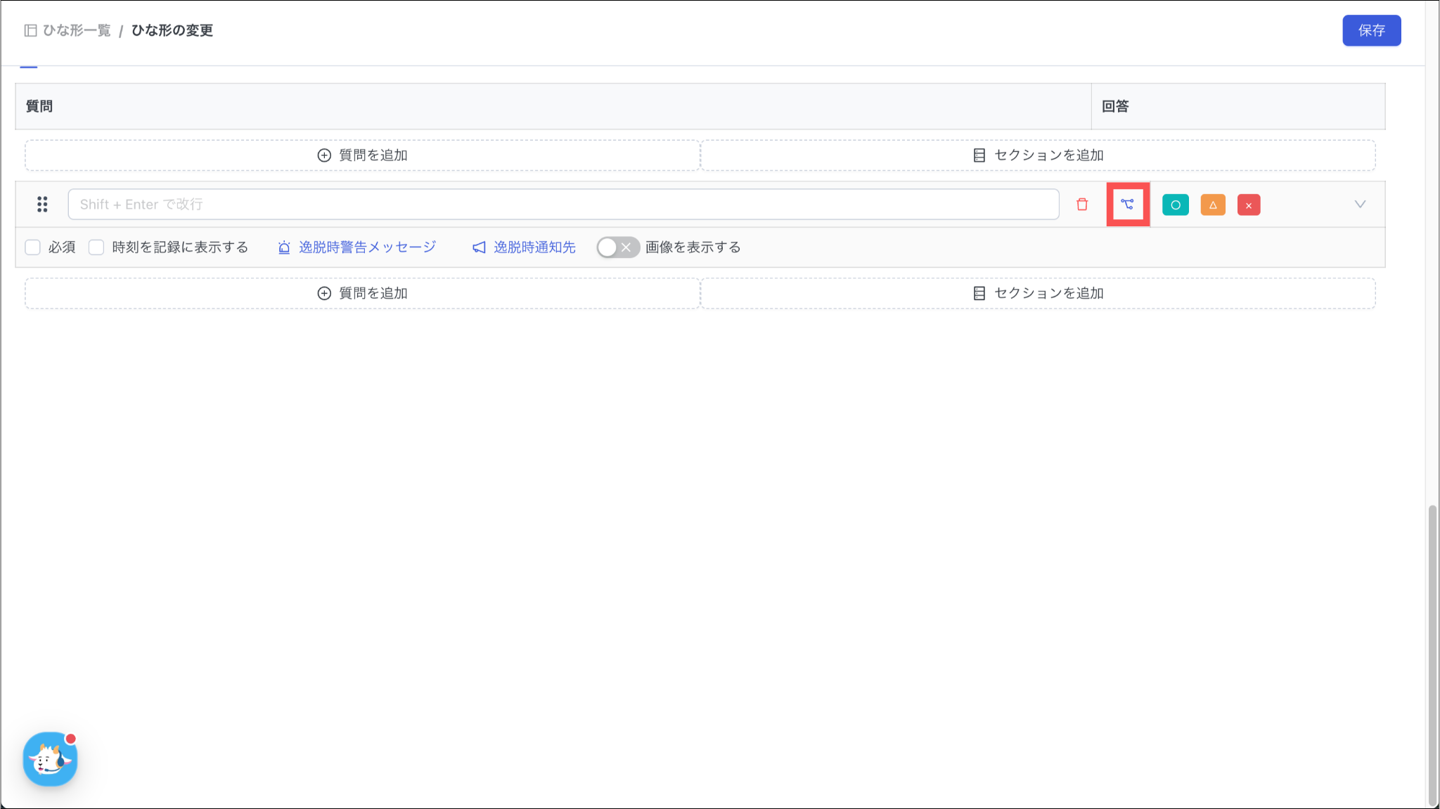
Task: Go back to ひな形一覧 breadcrumb
Action: [77, 30]
